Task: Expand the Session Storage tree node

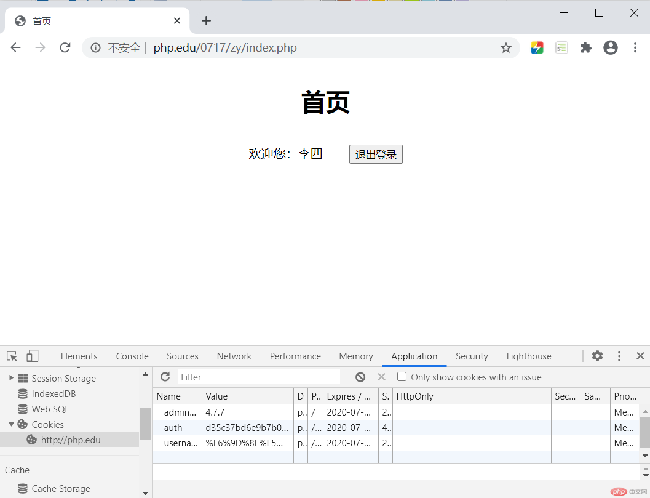Action: point(11,377)
